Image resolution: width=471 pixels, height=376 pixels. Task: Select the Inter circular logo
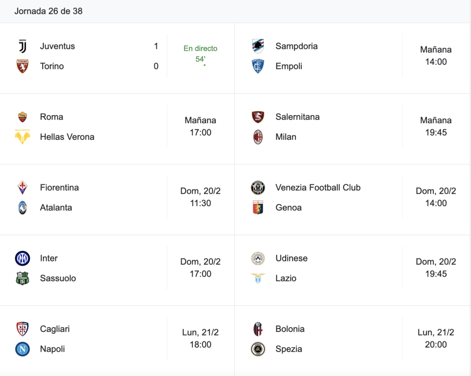click(x=23, y=258)
